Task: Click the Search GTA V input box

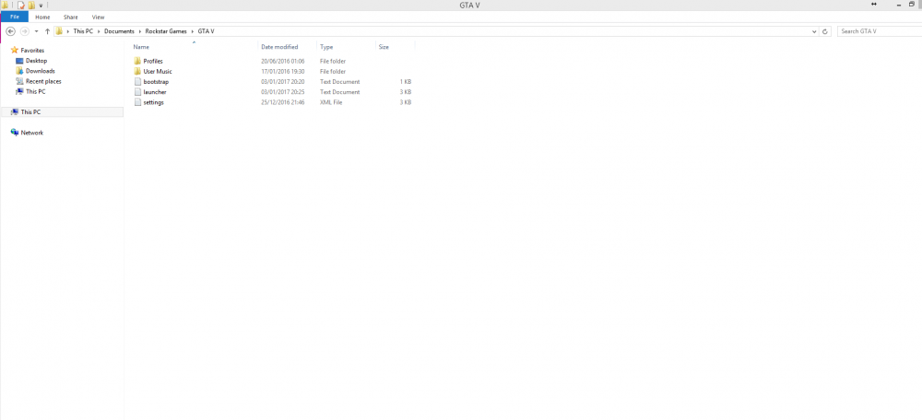Action: (880, 31)
